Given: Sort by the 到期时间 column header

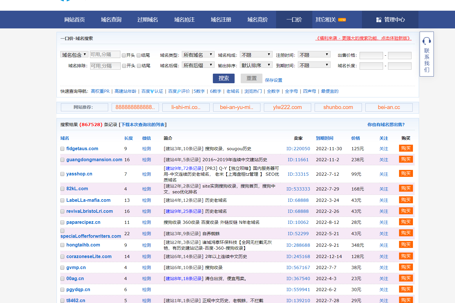Looking at the screenshot, I should 325,138.
